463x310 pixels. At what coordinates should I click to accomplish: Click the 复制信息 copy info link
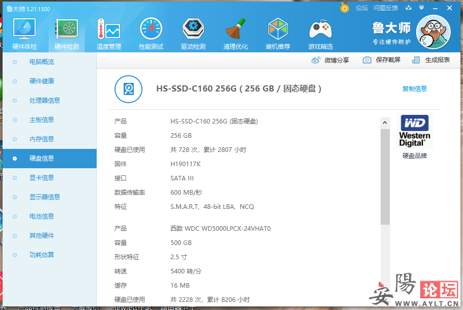point(415,89)
